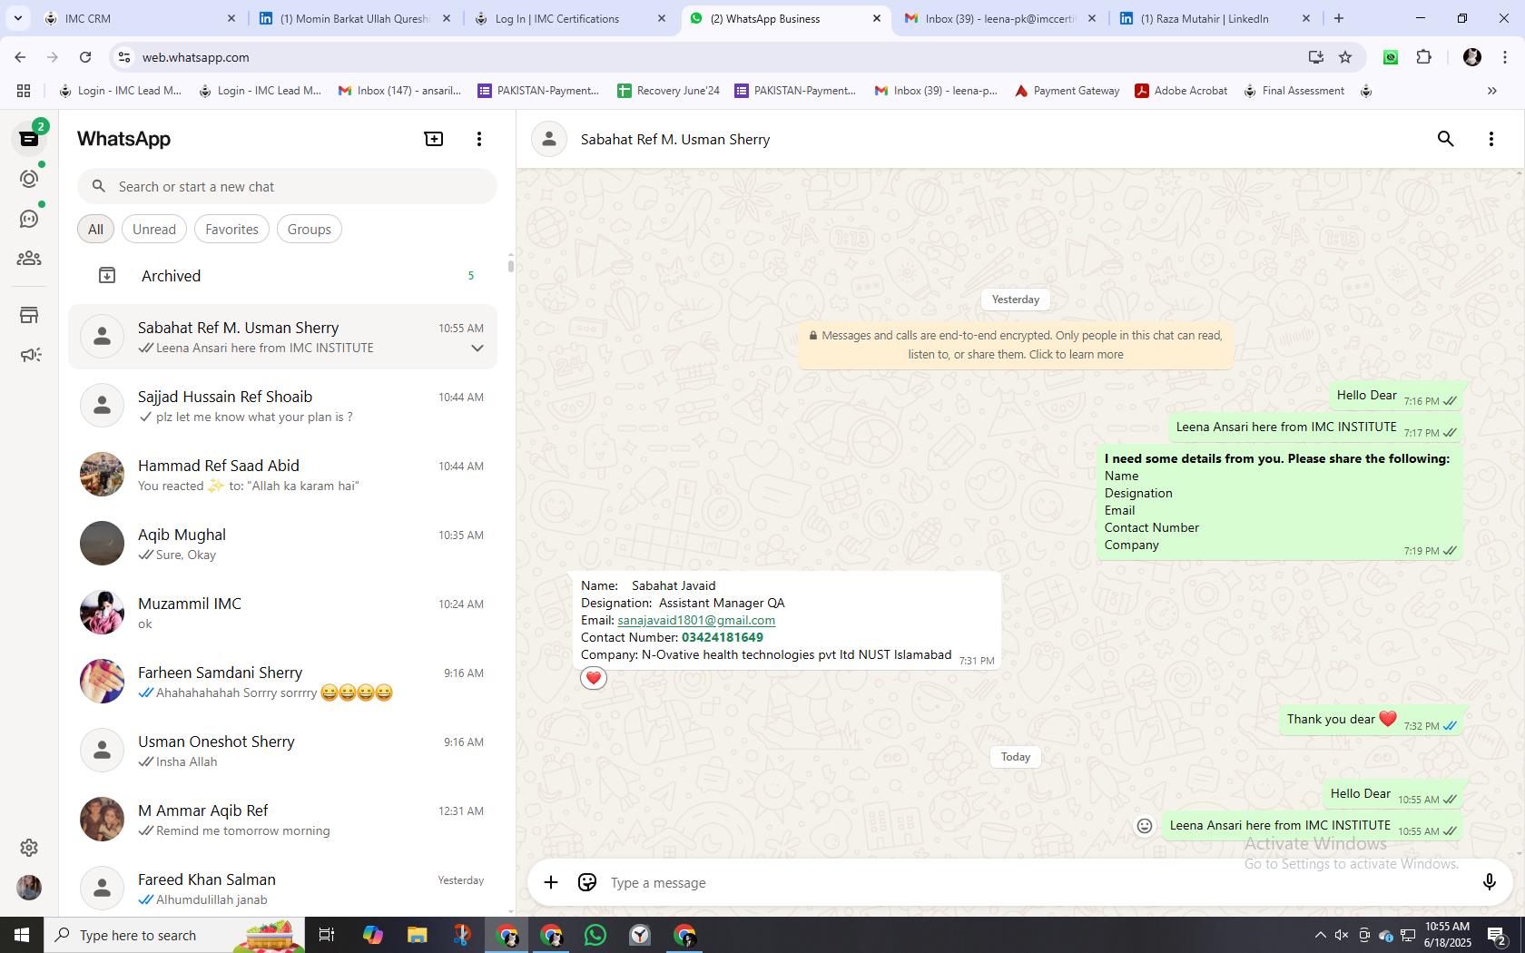1525x953 pixels.
Task: Open the Chrome extensions puzzle icon
Action: 1423,57
